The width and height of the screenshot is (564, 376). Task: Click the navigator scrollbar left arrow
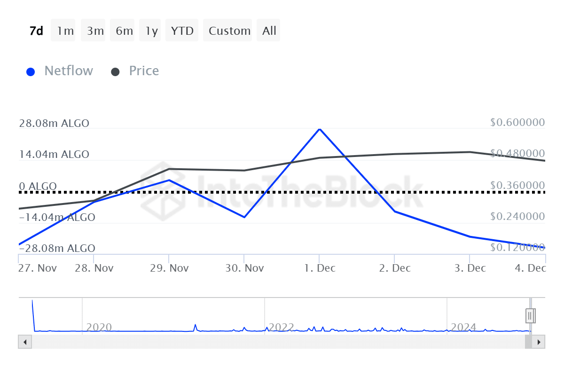25,342
